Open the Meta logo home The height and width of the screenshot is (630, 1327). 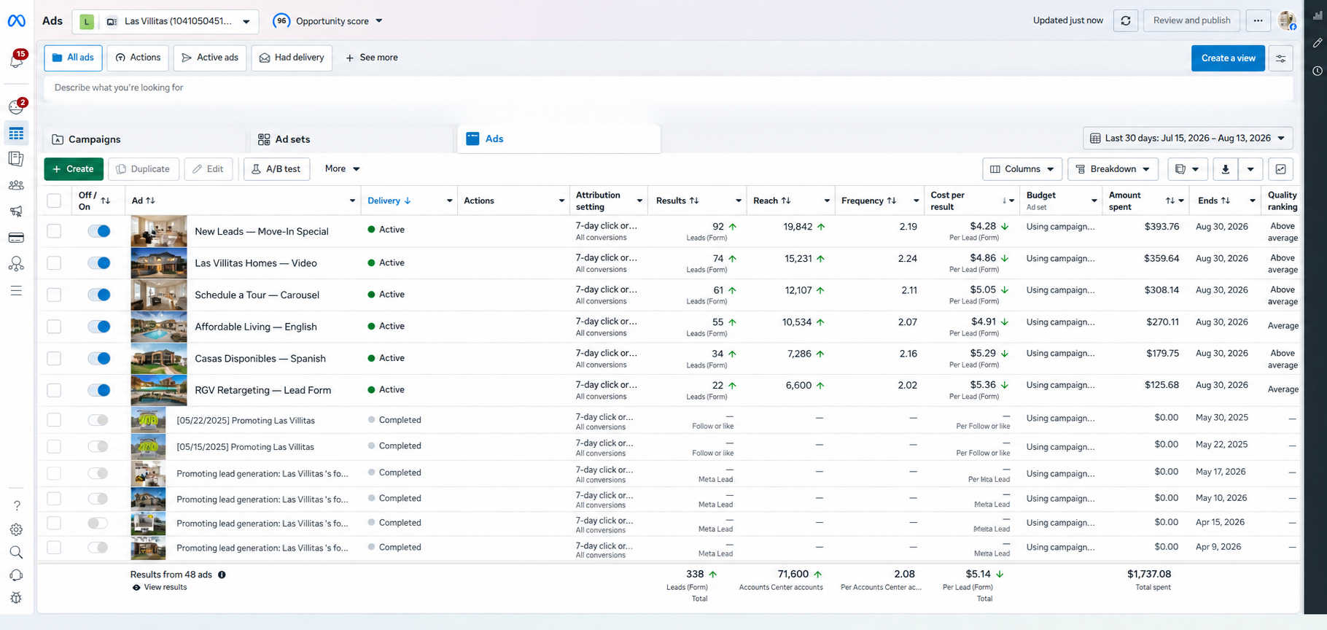click(x=16, y=21)
